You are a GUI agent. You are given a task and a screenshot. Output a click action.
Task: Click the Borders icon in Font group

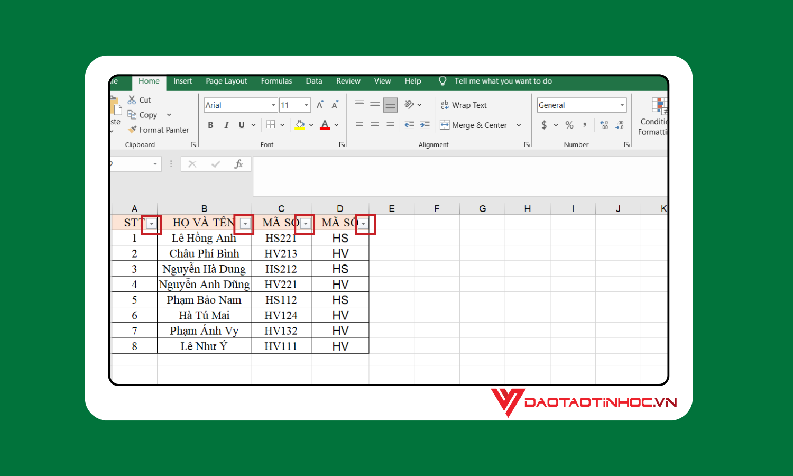pos(270,125)
